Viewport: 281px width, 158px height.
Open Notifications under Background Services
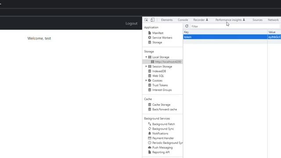[160, 133]
